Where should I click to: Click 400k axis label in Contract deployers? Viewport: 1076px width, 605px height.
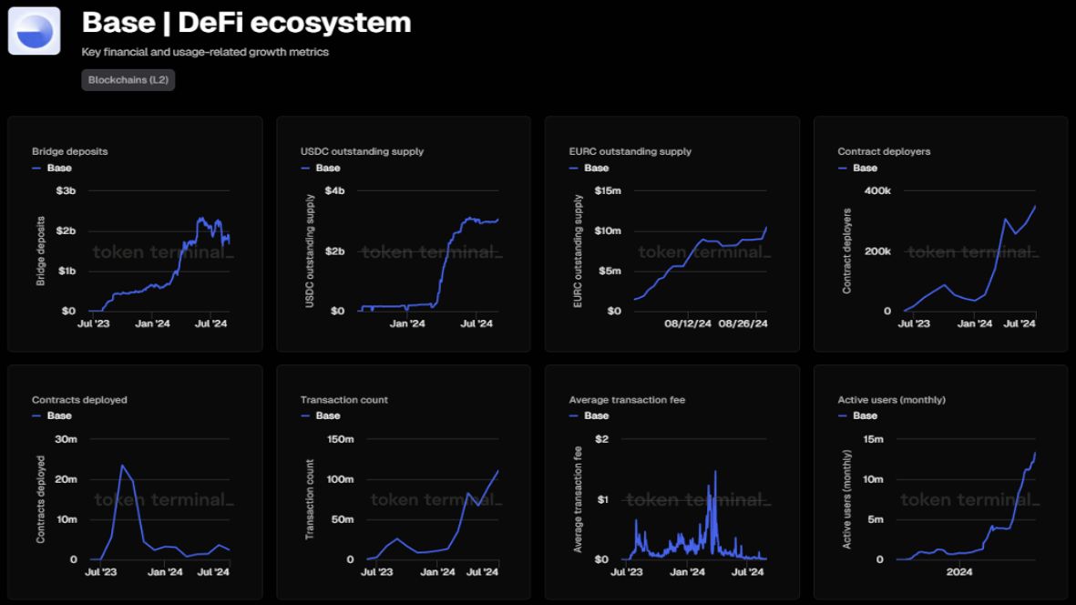[877, 190]
